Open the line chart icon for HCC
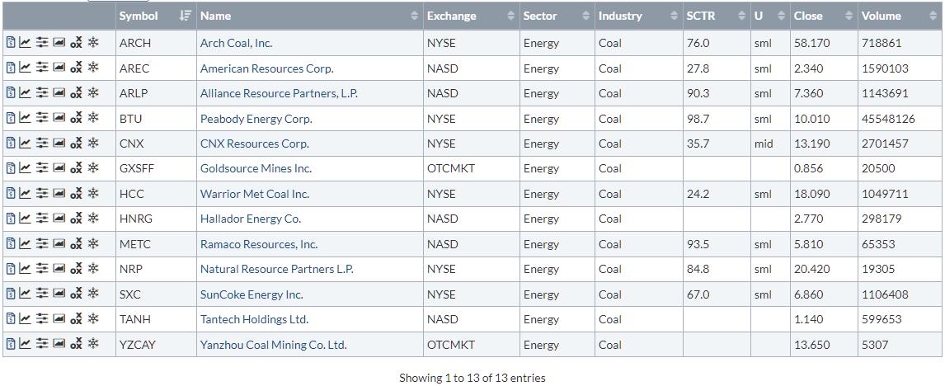This screenshot has height=386, width=945. [x=26, y=194]
